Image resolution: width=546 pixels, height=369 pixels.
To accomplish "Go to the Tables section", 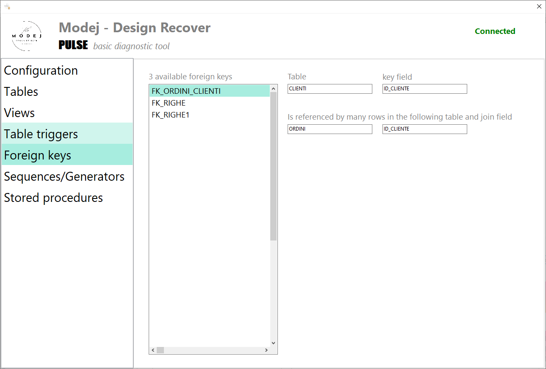I will pyautogui.click(x=67, y=92).
